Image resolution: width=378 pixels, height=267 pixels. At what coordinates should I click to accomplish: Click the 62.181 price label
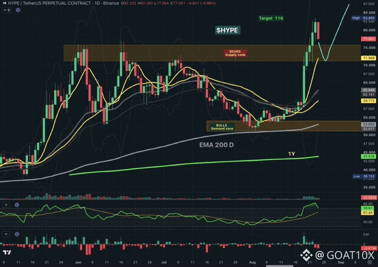(368, 94)
